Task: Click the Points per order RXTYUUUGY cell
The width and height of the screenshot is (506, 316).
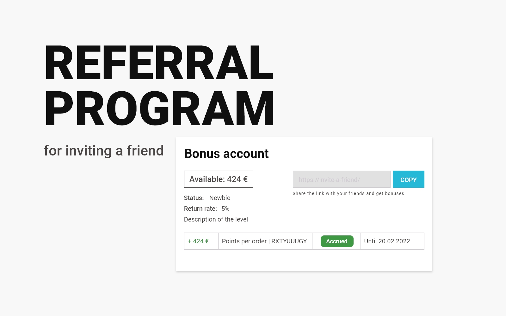Action: 265,241
